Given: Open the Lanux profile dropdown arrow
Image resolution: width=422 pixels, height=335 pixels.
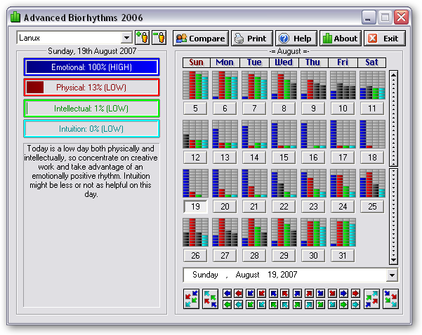Looking at the screenshot, I should 126,38.
